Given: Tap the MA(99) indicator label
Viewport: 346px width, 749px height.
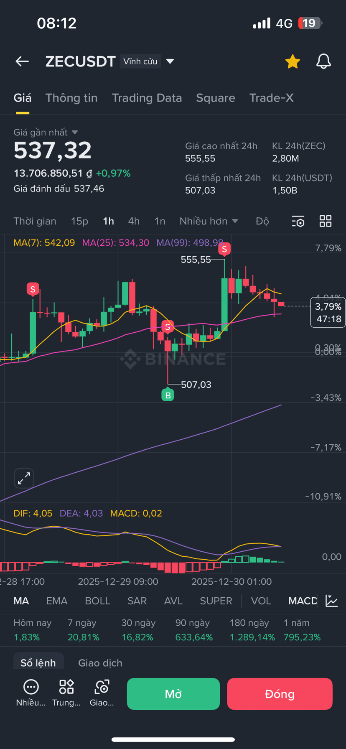Looking at the screenshot, I should (190, 243).
